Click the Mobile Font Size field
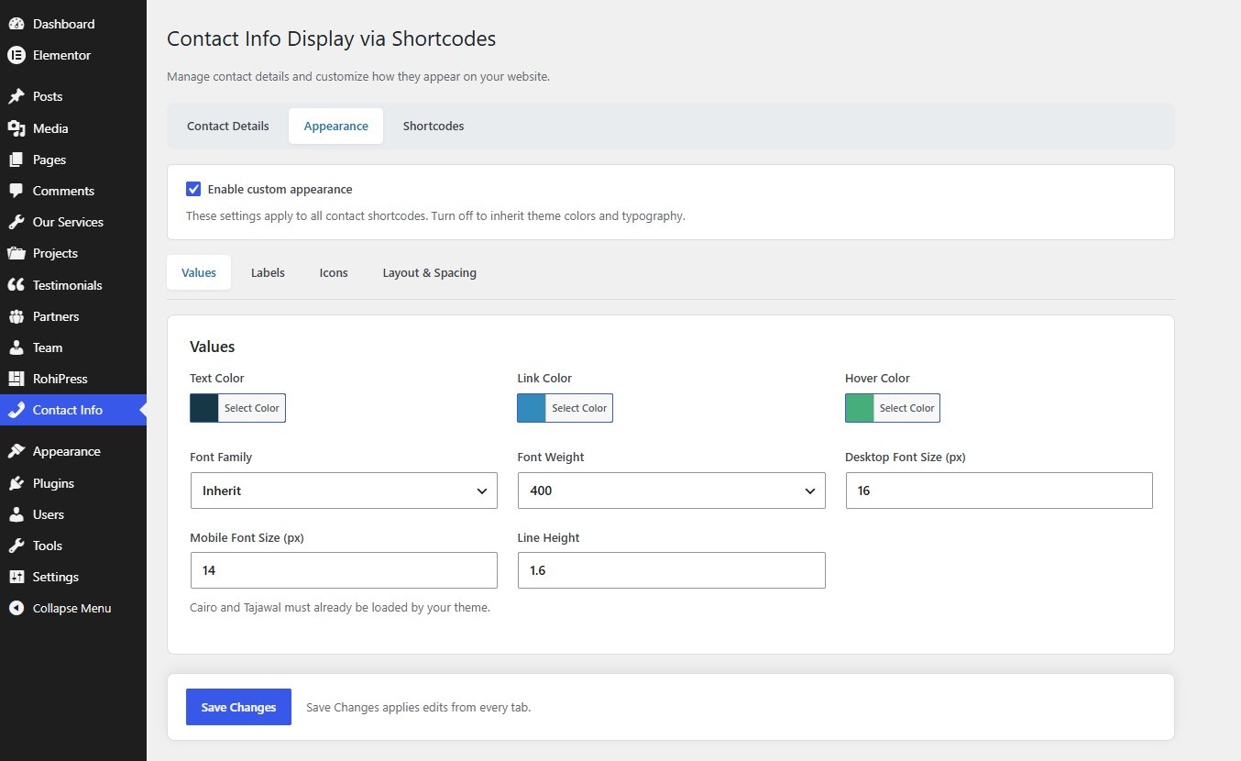 [344, 570]
